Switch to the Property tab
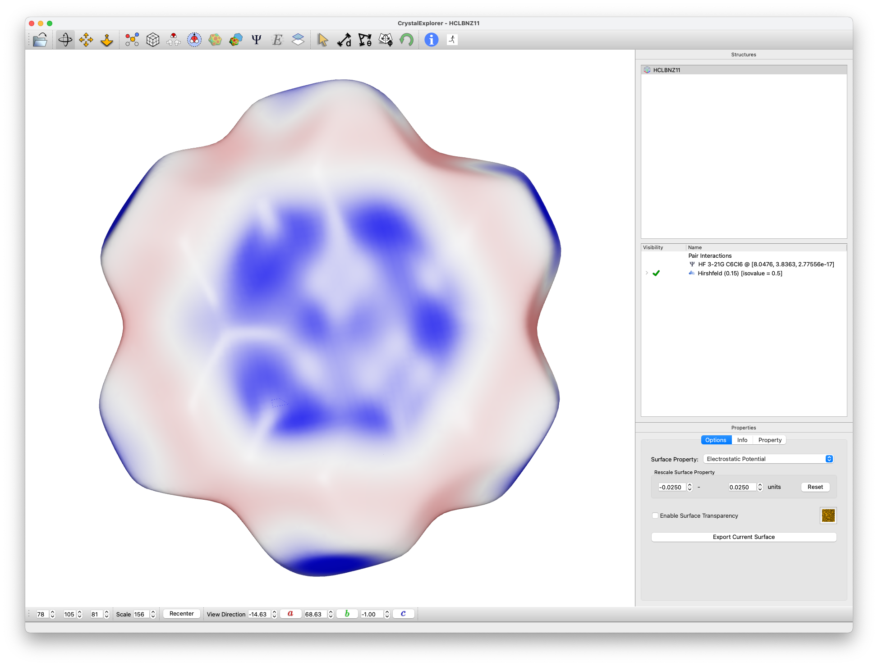The width and height of the screenshot is (878, 666). point(769,440)
